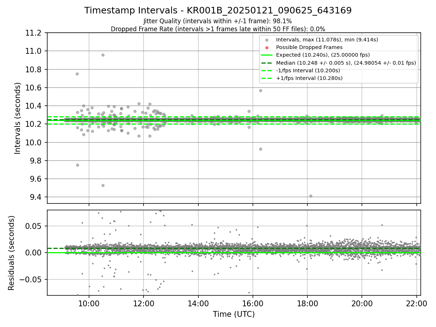Click legend entry '+1/fps Interval (10.280s)'

(309, 78)
